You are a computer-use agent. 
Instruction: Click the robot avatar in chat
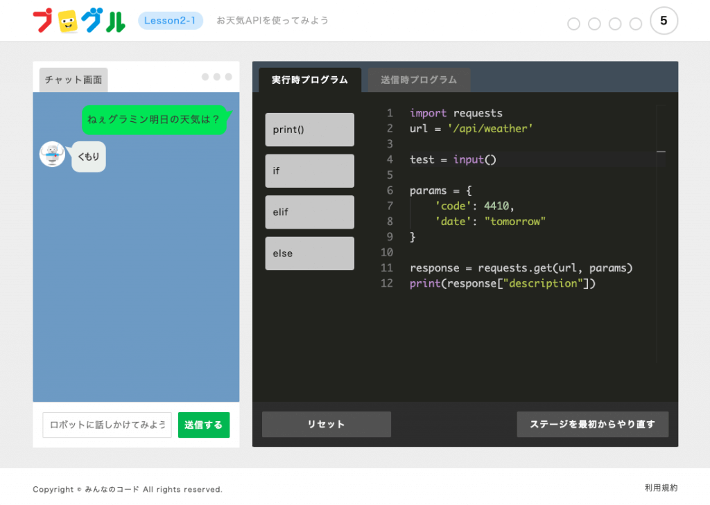coord(52,154)
